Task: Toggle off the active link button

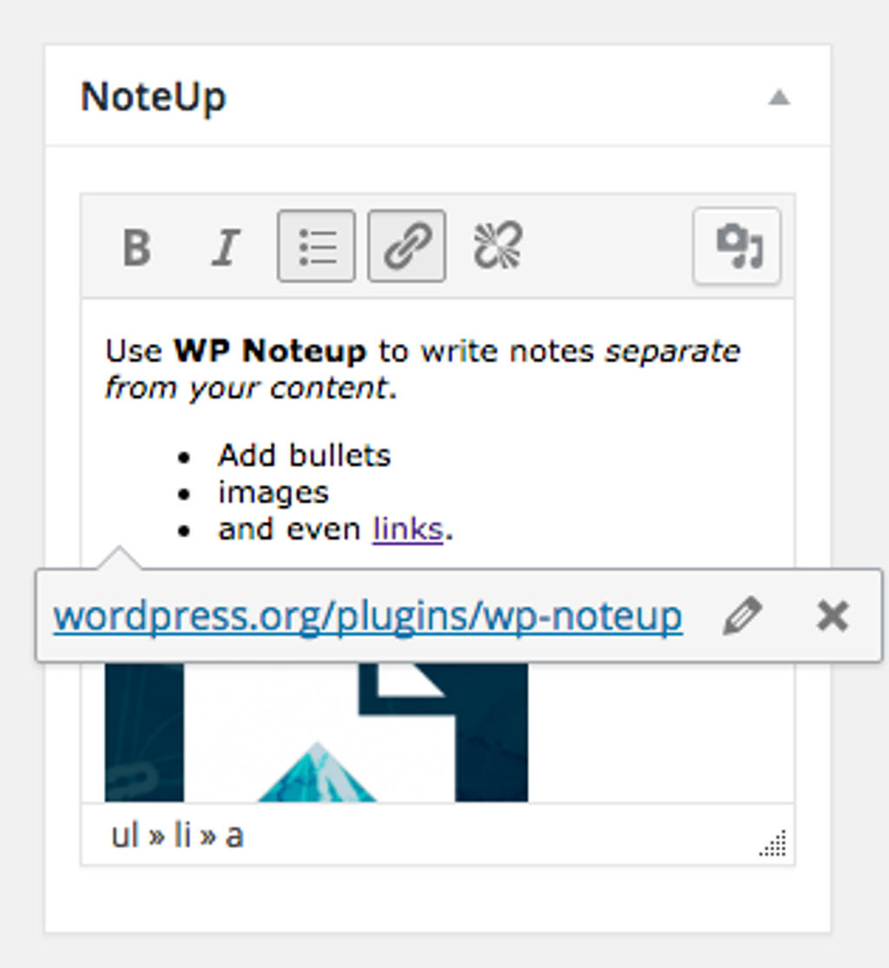Action: (407, 247)
